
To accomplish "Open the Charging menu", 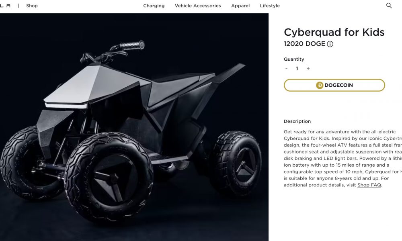I will click(x=154, y=6).
